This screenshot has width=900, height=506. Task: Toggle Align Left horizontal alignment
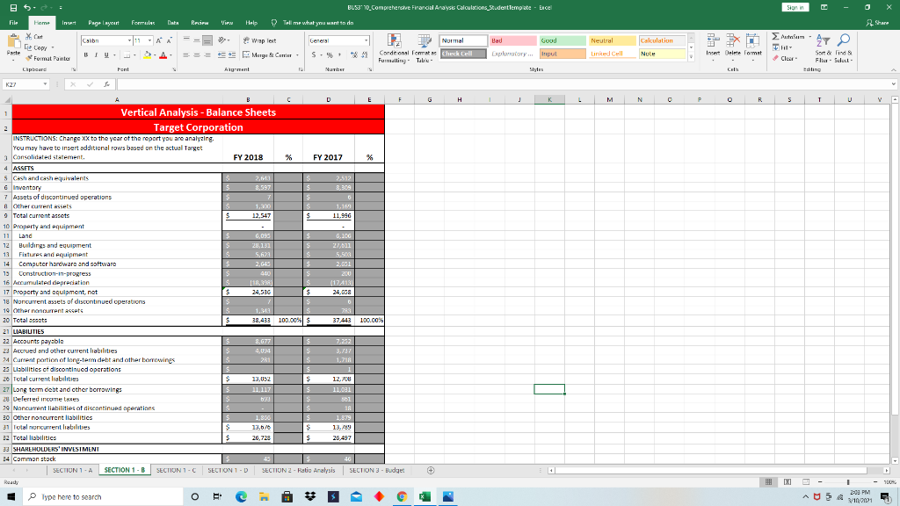pyautogui.click(x=186, y=55)
